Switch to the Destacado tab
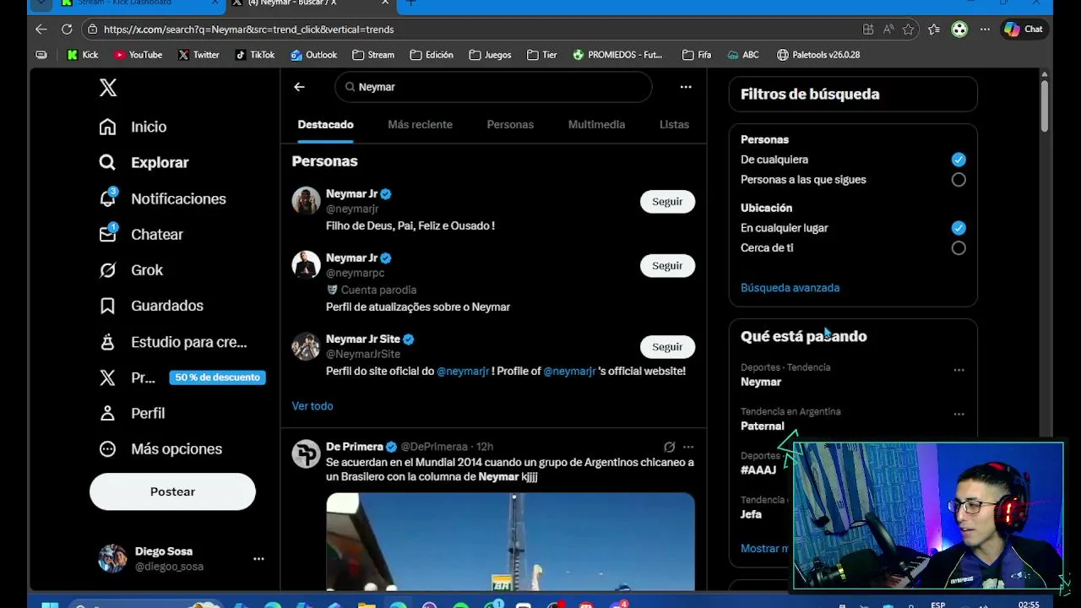 tap(325, 125)
